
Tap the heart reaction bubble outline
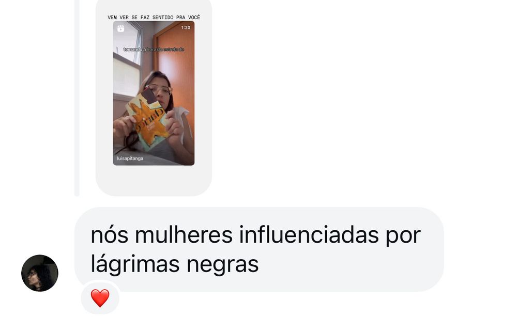(x=100, y=298)
